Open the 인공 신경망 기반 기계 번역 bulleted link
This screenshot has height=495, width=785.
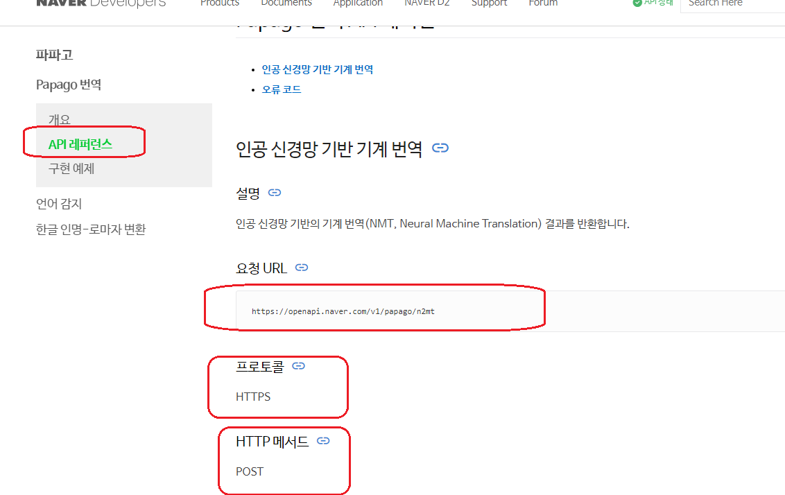(318, 69)
